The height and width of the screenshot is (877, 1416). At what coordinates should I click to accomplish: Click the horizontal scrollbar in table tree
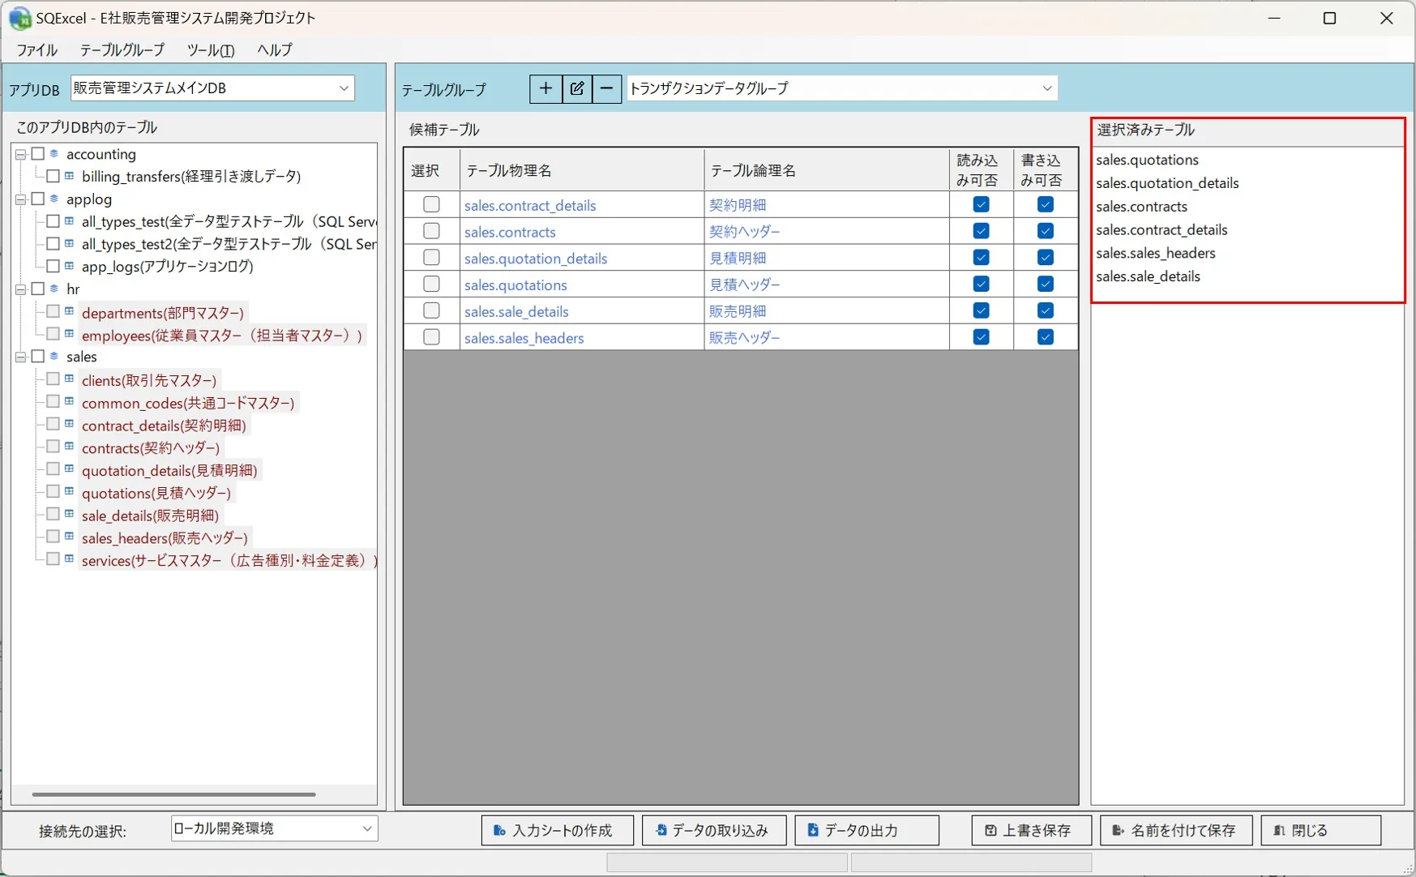tap(173, 794)
